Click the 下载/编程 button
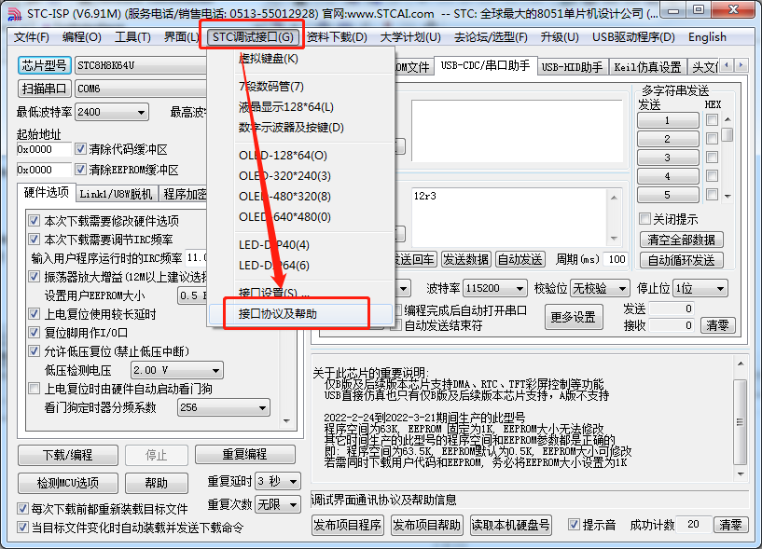762x549 pixels. pyautogui.click(x=68, y=455)
